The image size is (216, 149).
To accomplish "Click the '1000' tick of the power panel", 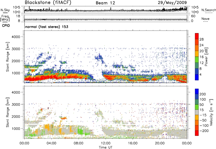I will click(16, 73).
